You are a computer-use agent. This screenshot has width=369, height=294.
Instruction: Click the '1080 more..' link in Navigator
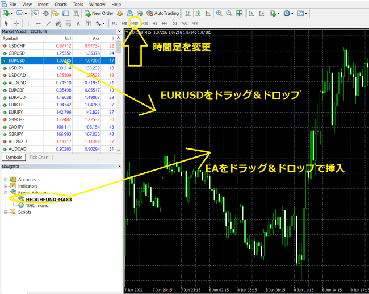click(37, 206)
